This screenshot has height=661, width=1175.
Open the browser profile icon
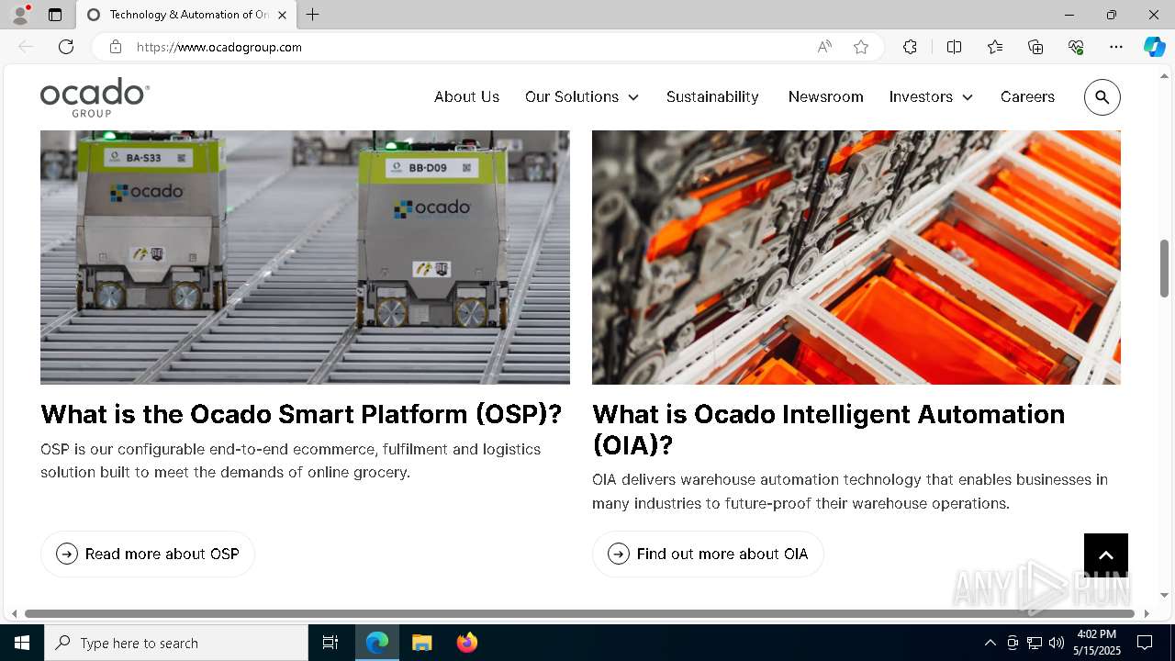point(19,15)
